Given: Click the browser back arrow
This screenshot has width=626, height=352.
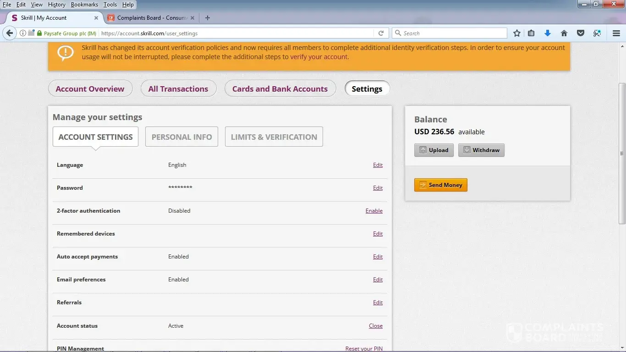Looking at the screenshot, I should click(10, 33).
